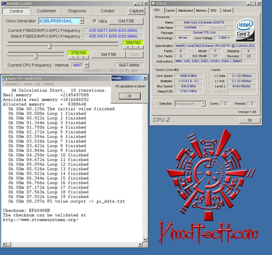Click the Intel Core 2 Extreme QX9770 name field

[204, 22]
